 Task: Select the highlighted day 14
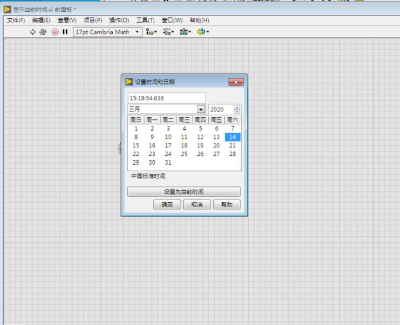pyautogui.click(x=233, y=137)
